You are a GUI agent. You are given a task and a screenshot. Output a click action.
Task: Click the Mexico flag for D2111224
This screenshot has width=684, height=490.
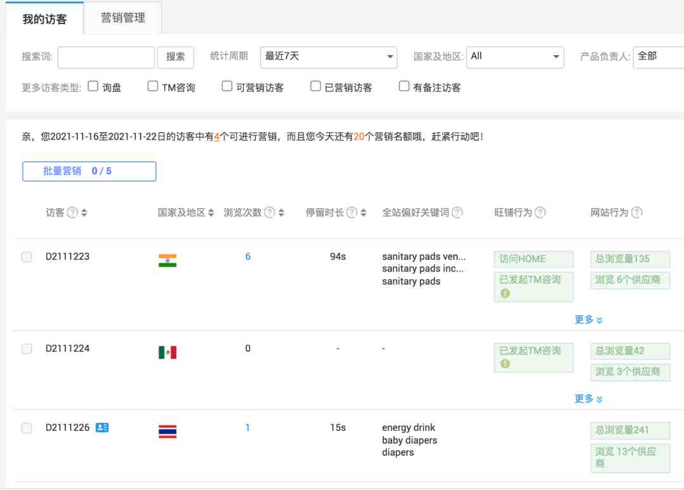[x=167, y=352]
